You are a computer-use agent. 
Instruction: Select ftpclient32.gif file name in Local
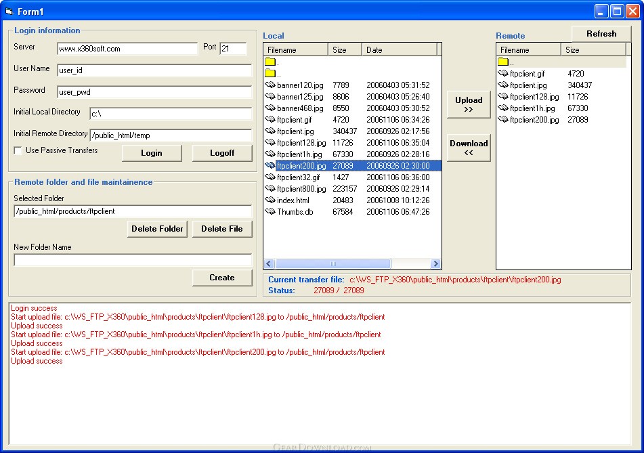(x=299, y=177)
